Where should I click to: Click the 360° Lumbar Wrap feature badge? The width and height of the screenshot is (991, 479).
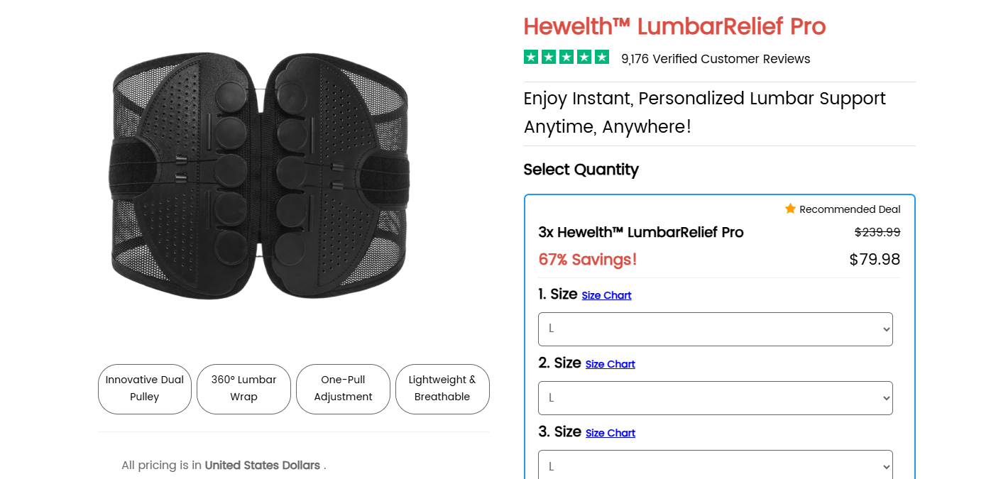pyautogui.click(x=243, y=389)
